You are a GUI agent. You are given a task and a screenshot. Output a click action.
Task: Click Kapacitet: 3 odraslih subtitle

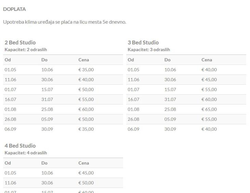pyautogui.click(x=149, y=49)
